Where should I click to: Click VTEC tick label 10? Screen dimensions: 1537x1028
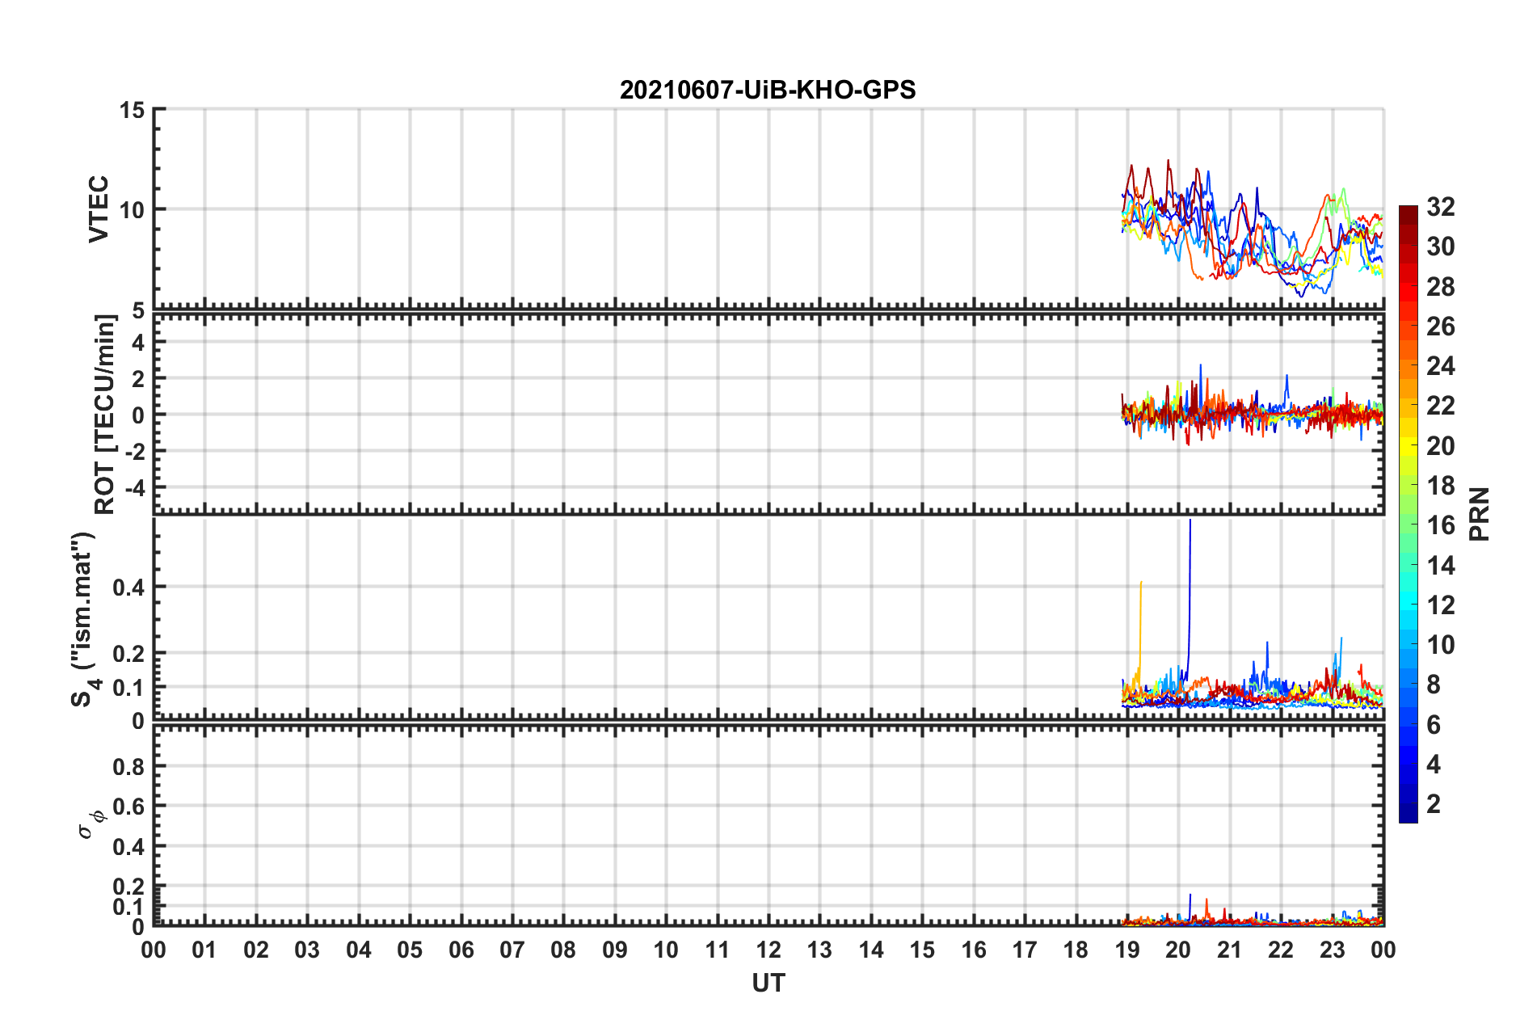coord(132,210)
